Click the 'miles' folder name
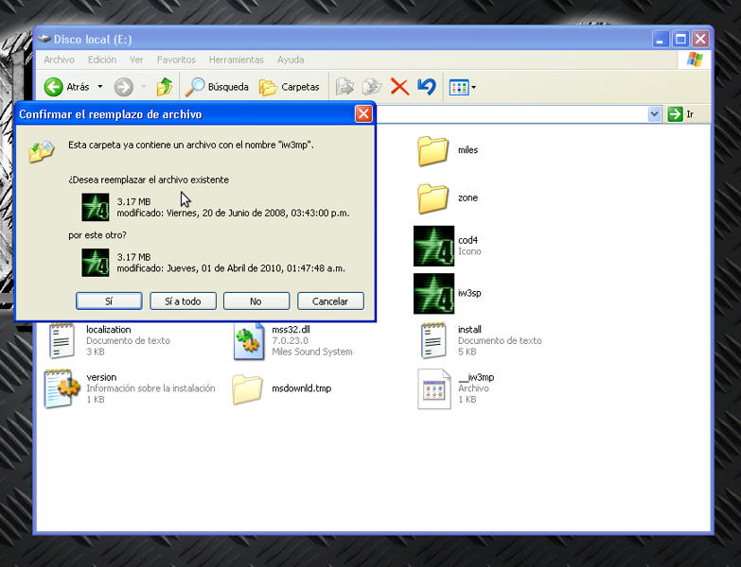741x567 pixels. 468,150
